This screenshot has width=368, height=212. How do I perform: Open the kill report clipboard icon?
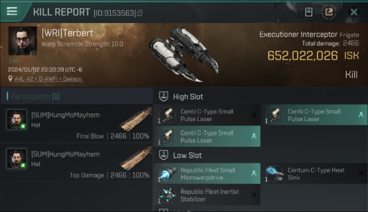309,12
